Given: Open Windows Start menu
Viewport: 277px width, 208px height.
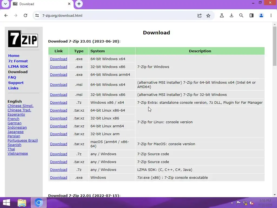Looking at the screenshot, I should tap(6, 203).
